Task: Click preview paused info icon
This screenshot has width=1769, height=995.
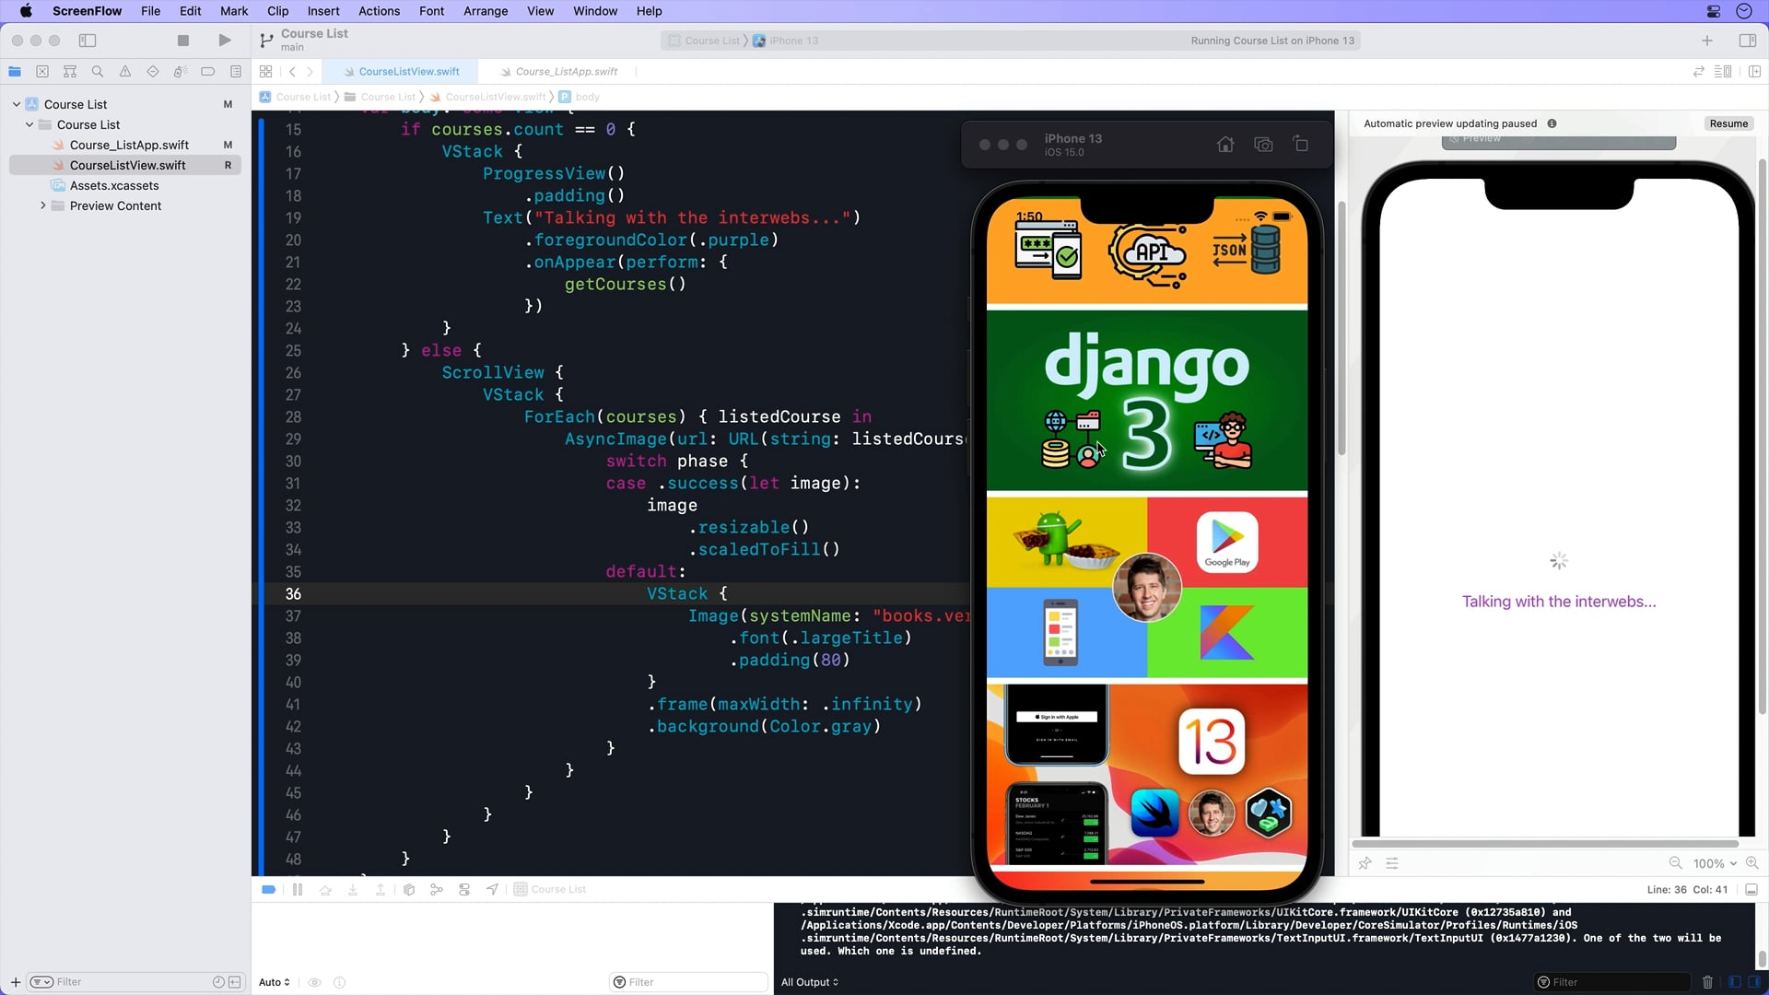Action: click(1552, 123)
